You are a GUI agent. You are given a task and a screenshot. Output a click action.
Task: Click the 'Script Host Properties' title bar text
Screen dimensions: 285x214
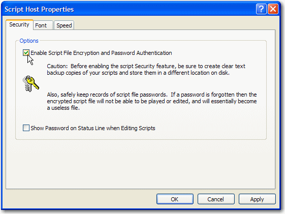click(39, 9)
